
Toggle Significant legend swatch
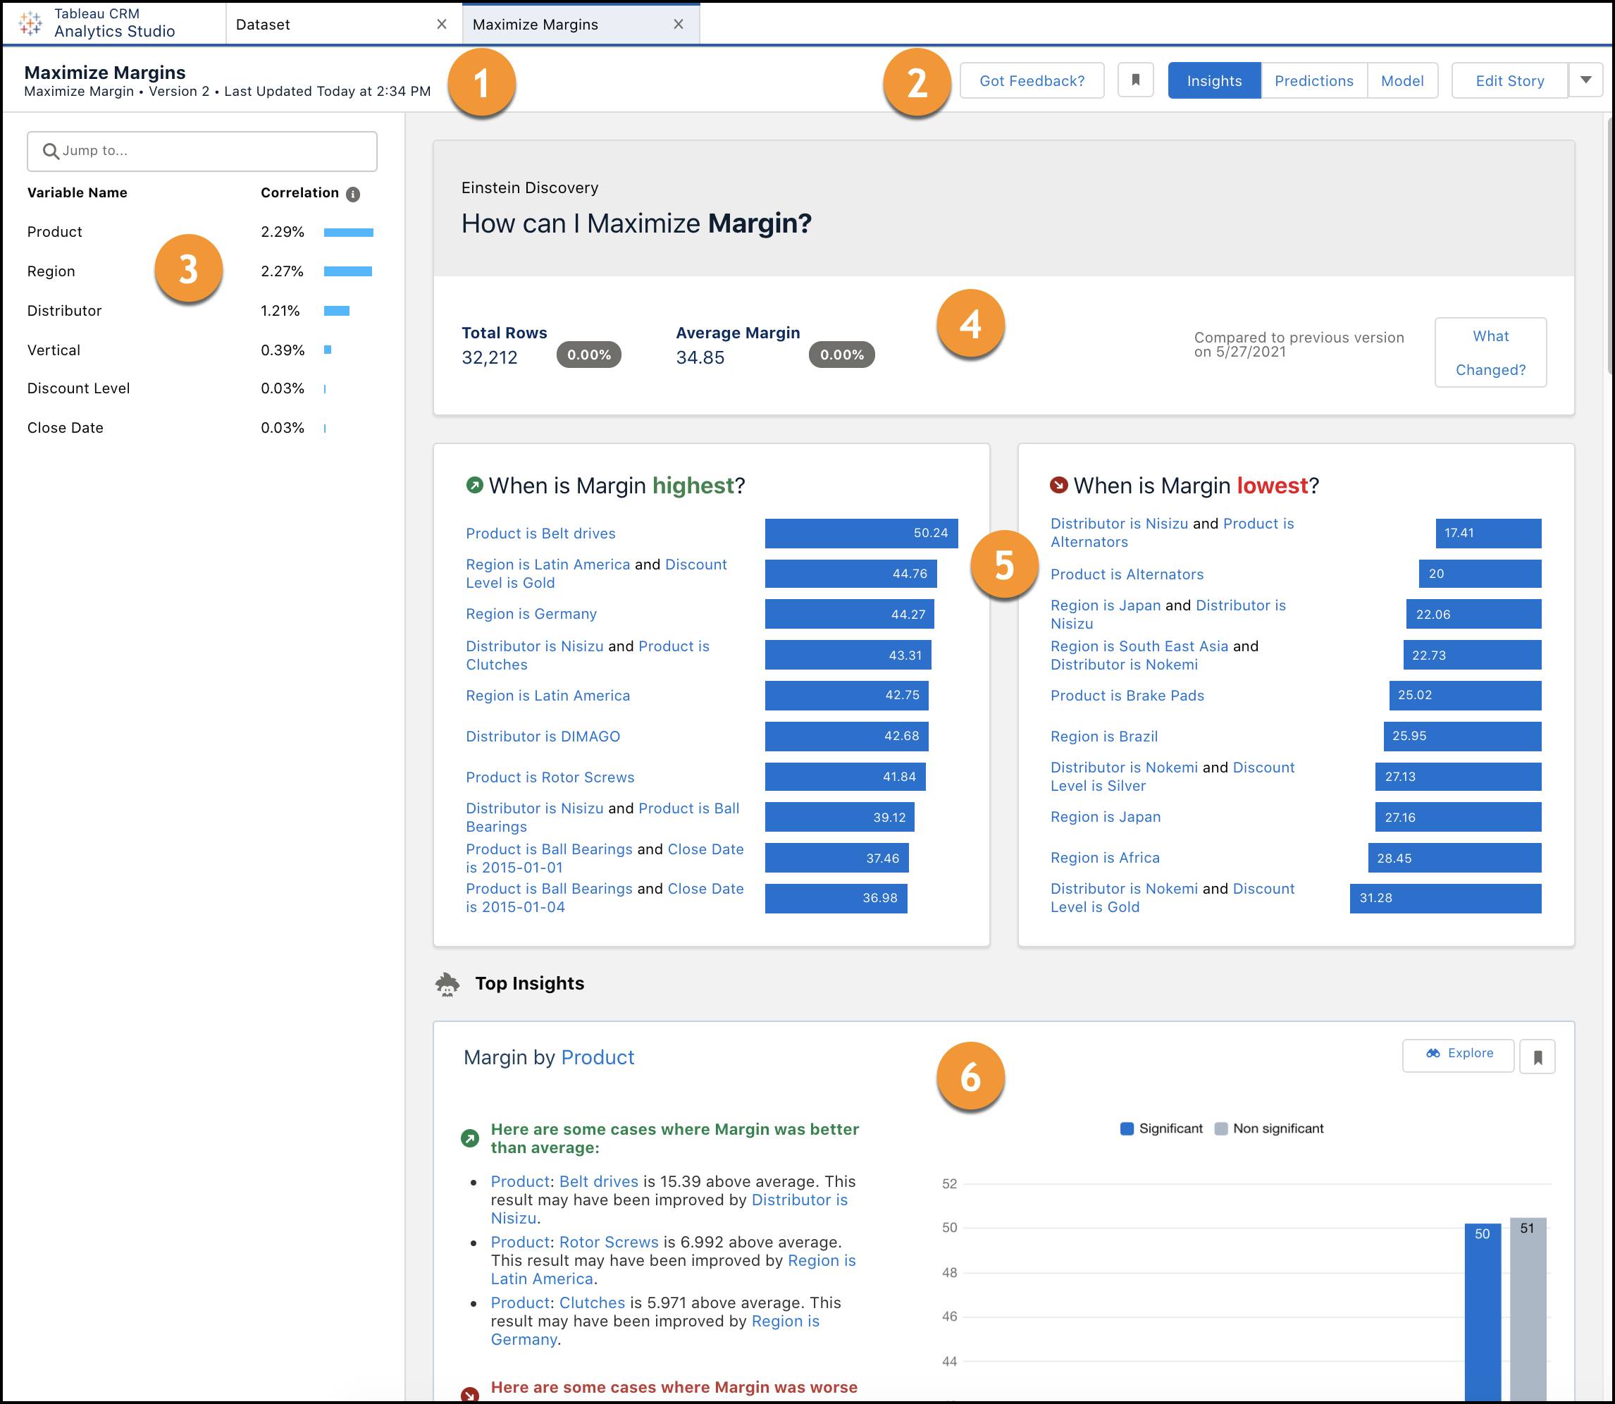click(1126, 1129)
